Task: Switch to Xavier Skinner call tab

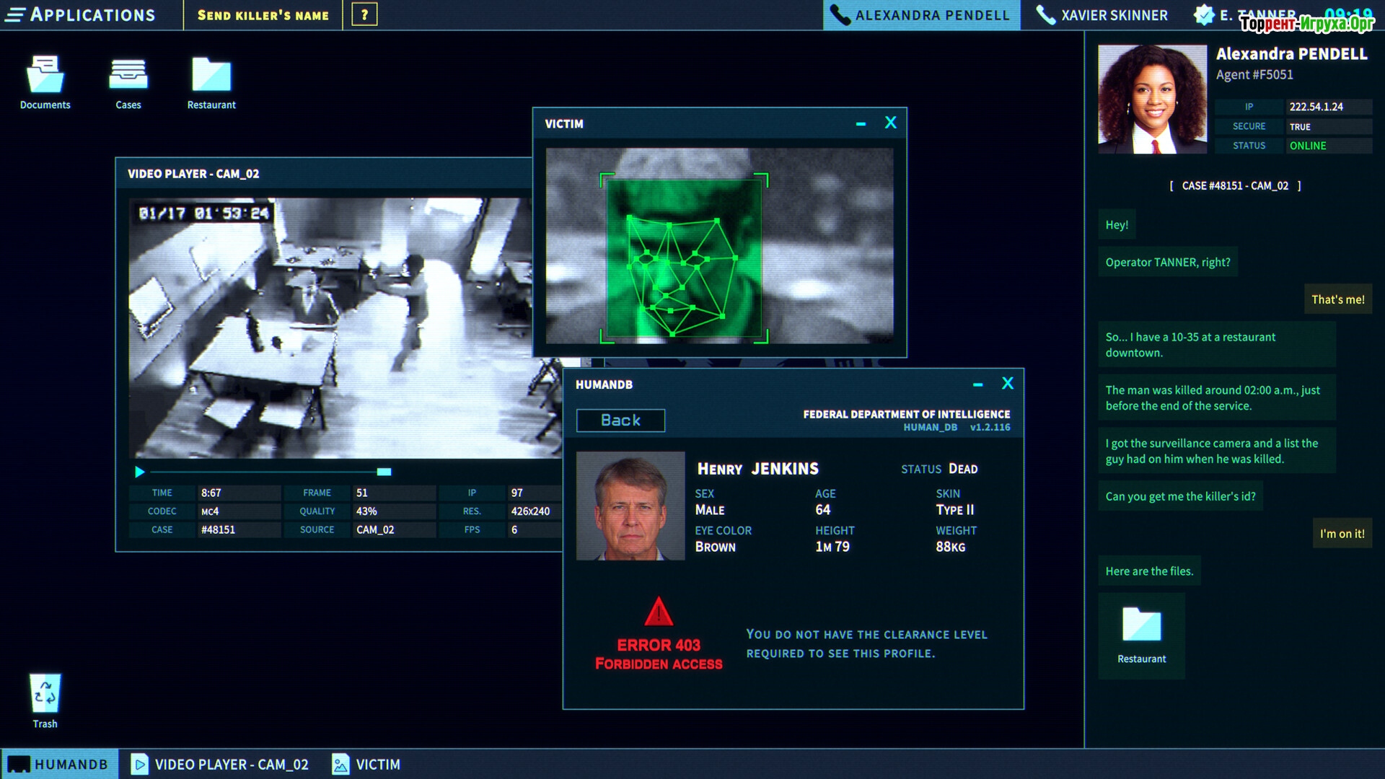Action: point(1102,15)
